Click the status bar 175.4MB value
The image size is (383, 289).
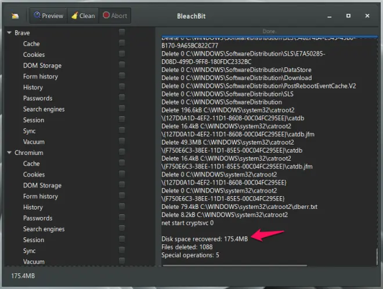[23, 276]
